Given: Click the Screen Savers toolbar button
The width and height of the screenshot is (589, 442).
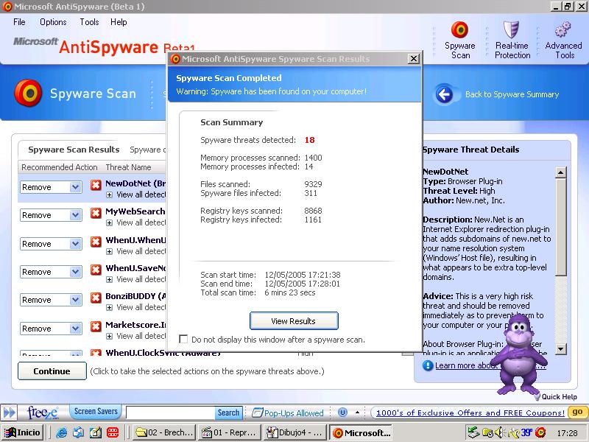Looking at the screenshot, I should [x=96, y=412].
